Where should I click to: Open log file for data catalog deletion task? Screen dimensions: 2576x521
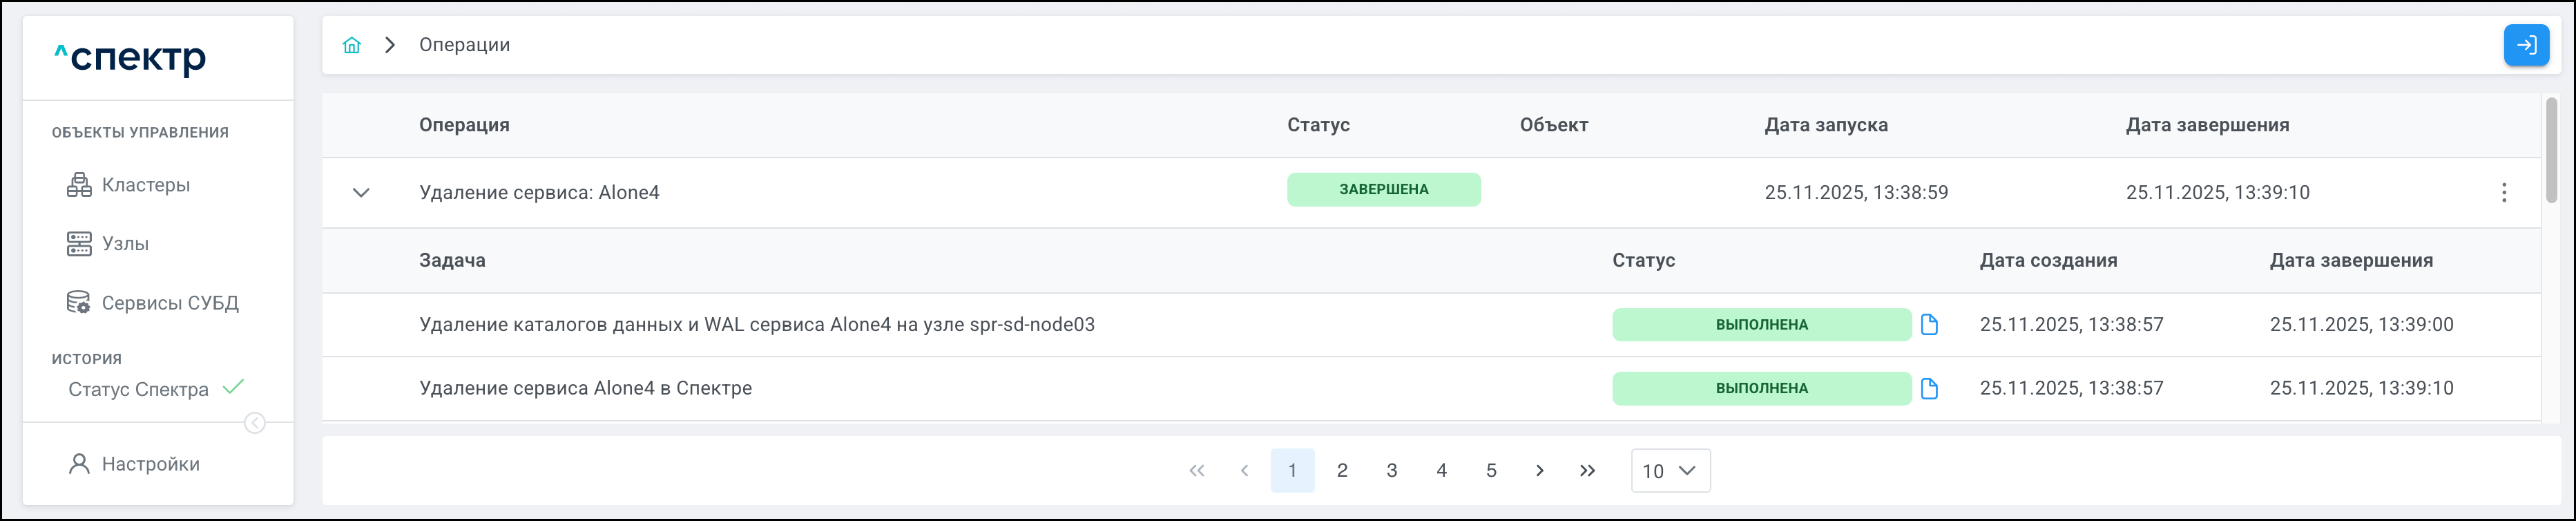[x=1930, y=325]
